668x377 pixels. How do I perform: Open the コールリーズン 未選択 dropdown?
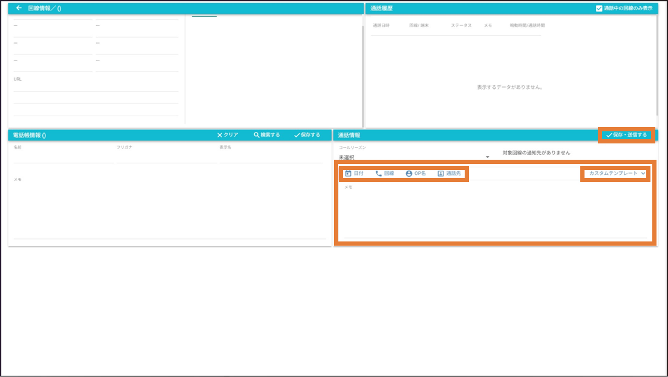click(x=414, y=157)
